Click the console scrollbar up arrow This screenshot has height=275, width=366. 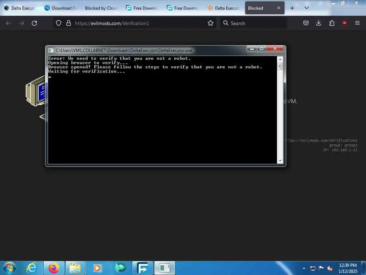click(280, 59)
